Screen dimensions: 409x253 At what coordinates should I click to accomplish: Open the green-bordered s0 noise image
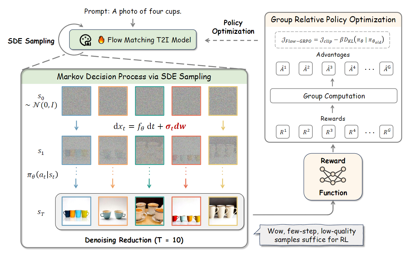tap(150, 102)
